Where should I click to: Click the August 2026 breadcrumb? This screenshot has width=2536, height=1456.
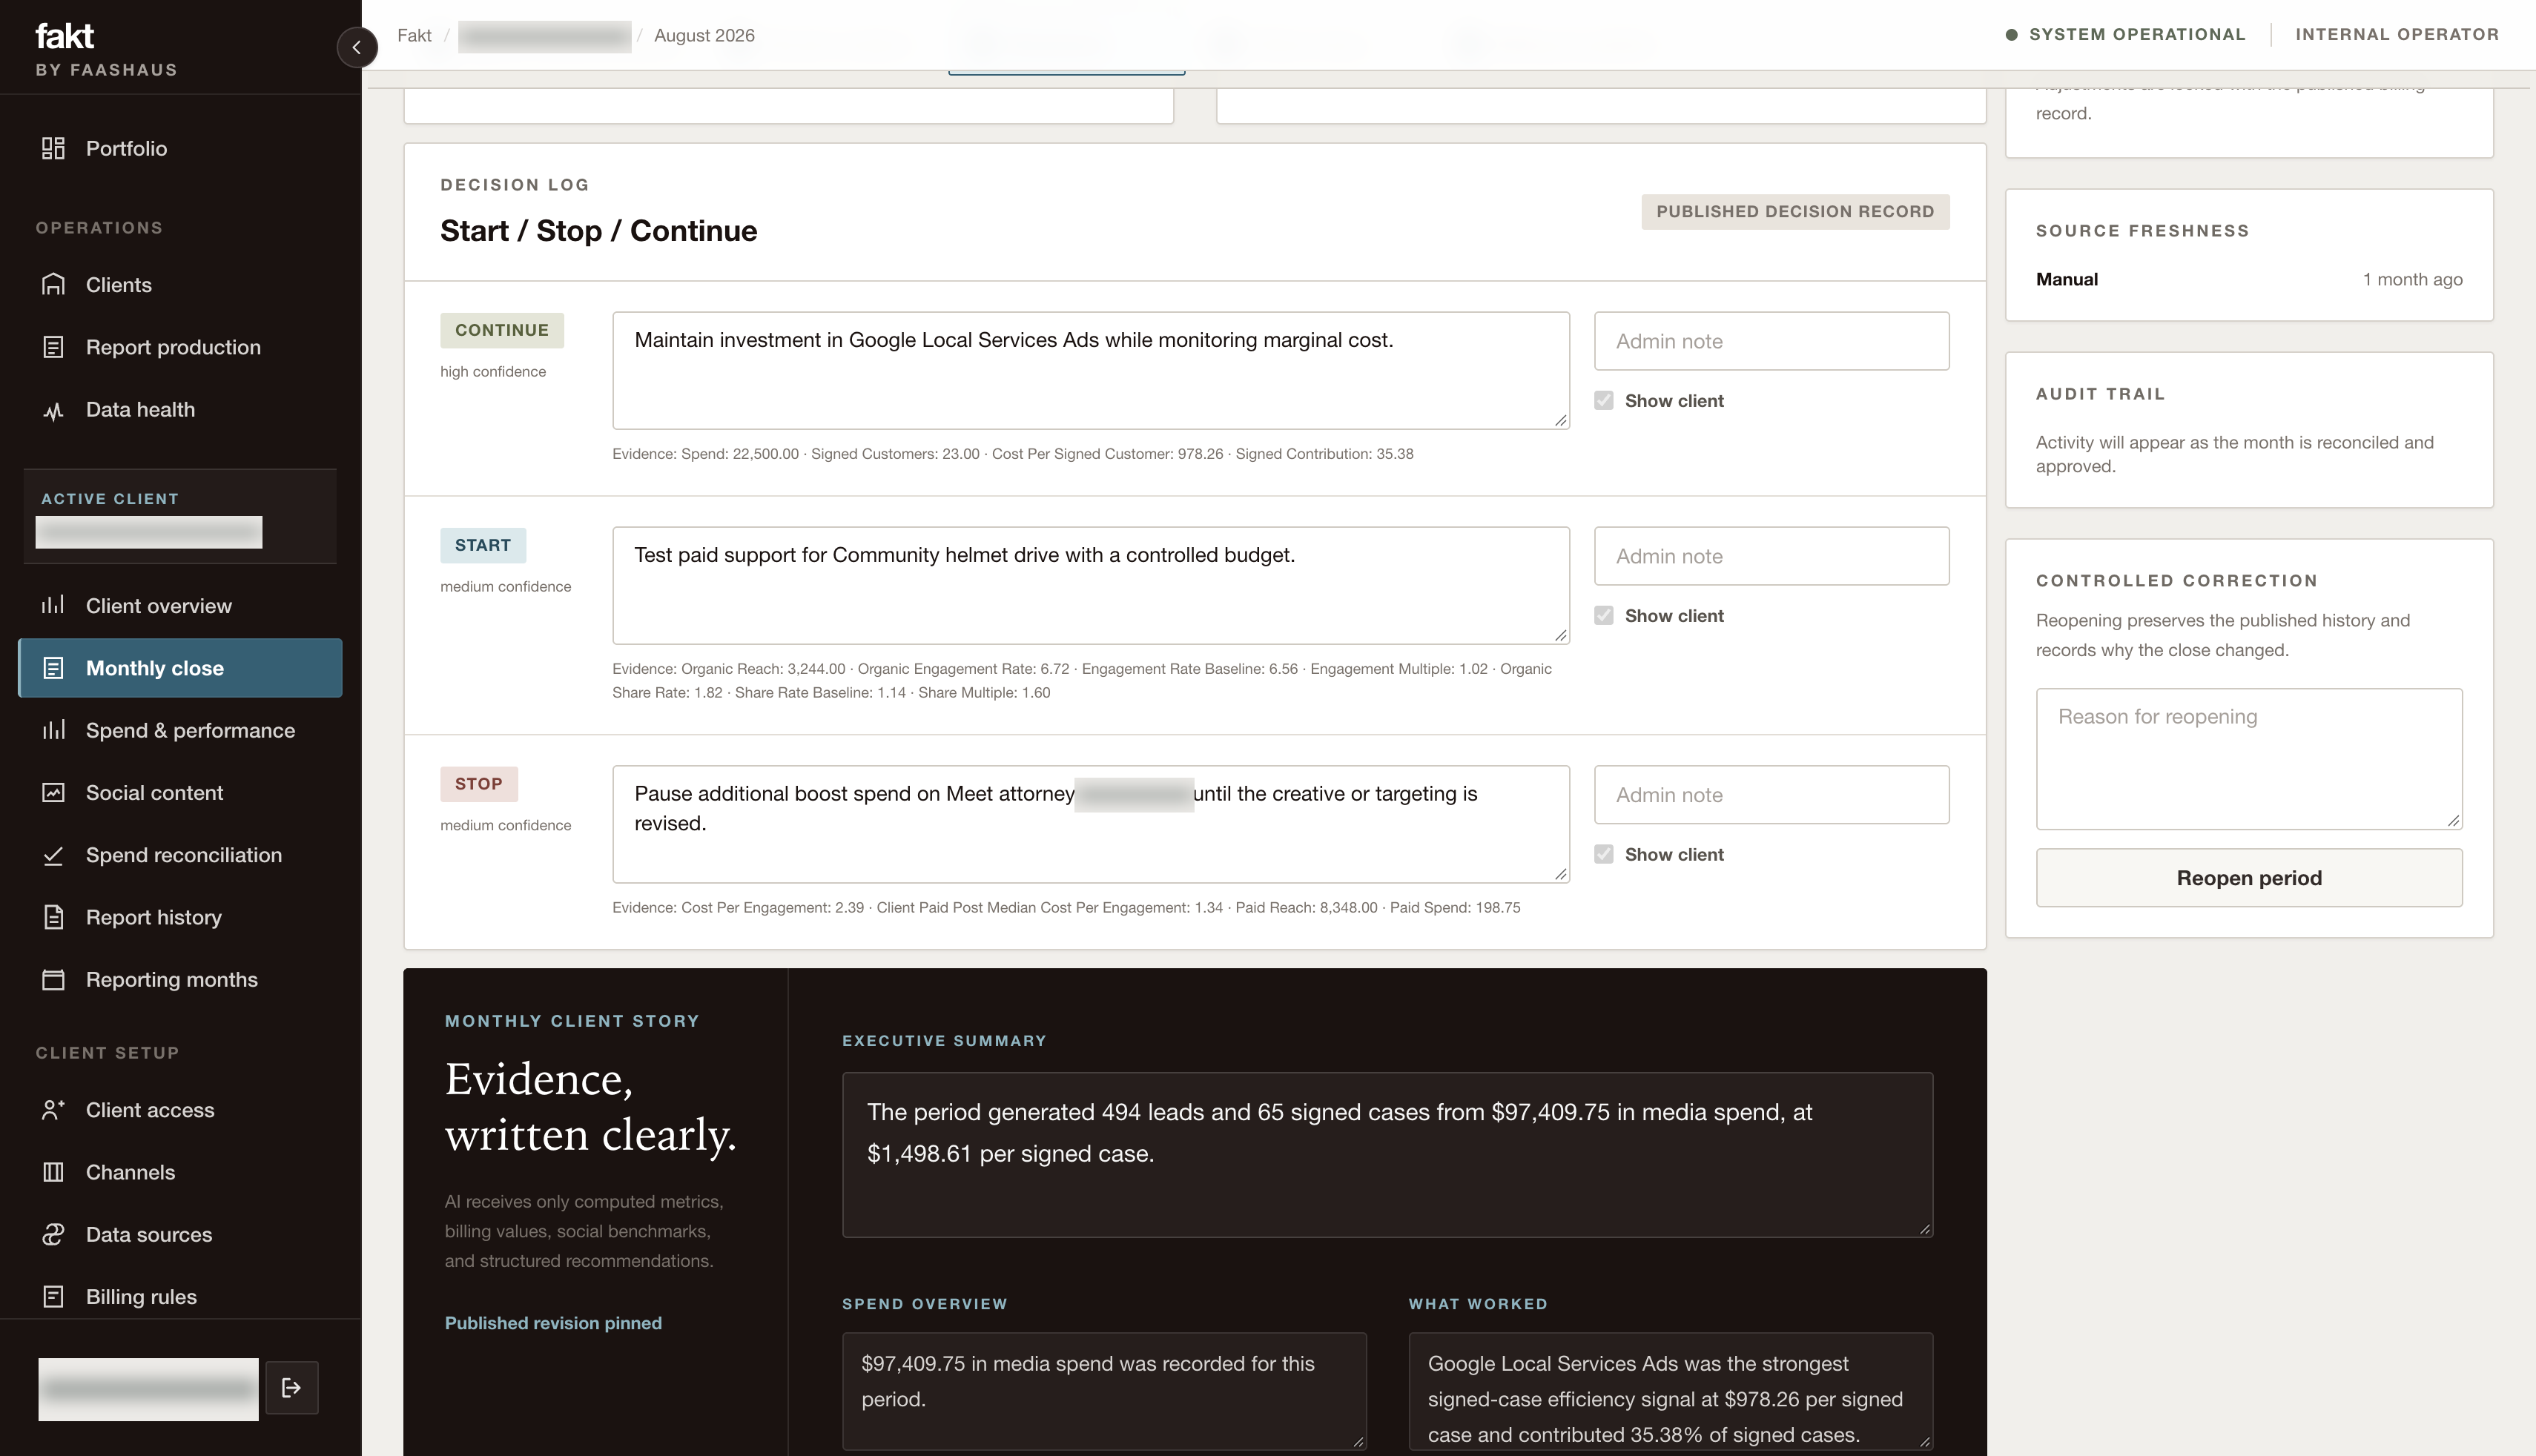pyautogui.click(x=704, y=36)
